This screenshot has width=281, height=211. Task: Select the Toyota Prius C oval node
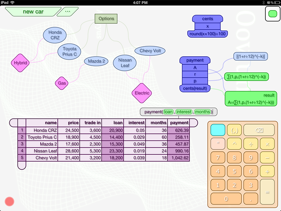(x=69, y=52)
